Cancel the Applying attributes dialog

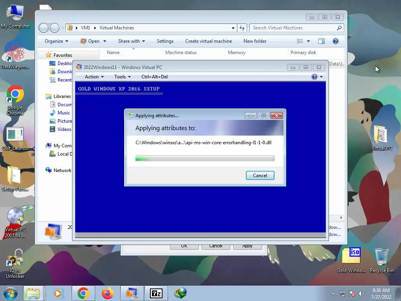(x=260, y=175)
